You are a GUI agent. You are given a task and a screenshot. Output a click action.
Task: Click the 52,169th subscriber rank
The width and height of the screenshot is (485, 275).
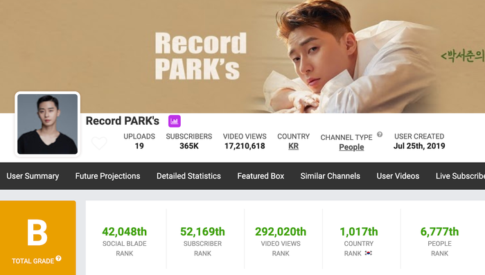point(202,231)
